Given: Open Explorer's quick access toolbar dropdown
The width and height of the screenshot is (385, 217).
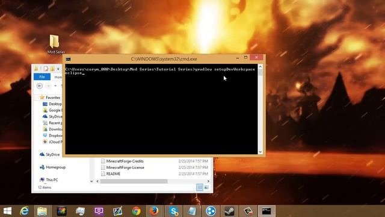Looking at the screenshot, I should [58, 69].
